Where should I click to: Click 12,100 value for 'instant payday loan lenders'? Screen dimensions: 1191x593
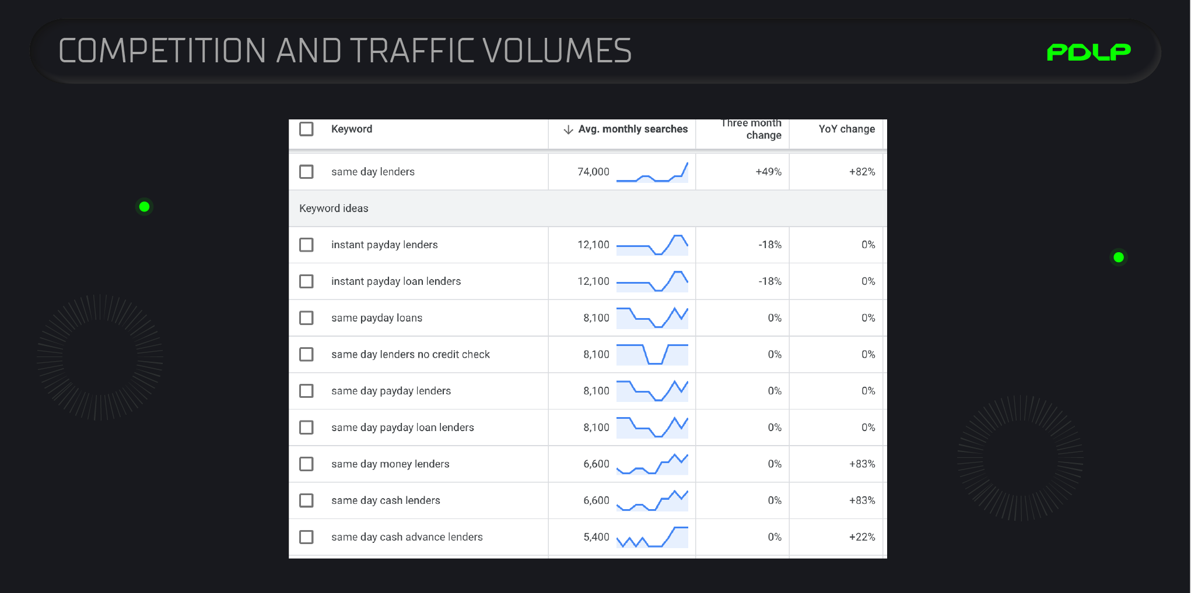(x=593, y=281)
